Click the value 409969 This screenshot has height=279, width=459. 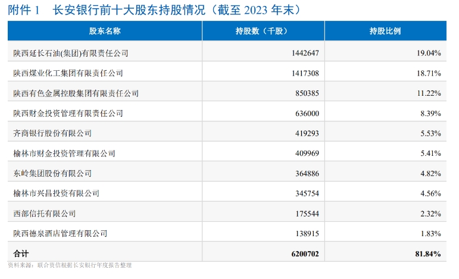coord(307,153)
